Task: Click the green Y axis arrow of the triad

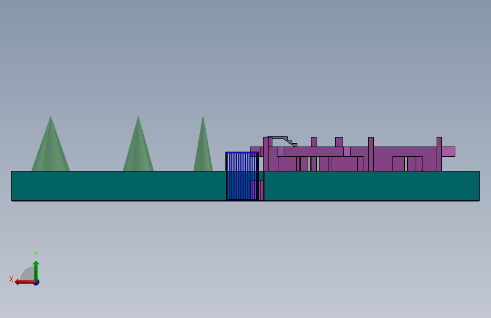Action: pyautogui.click(x=36, y=270)
